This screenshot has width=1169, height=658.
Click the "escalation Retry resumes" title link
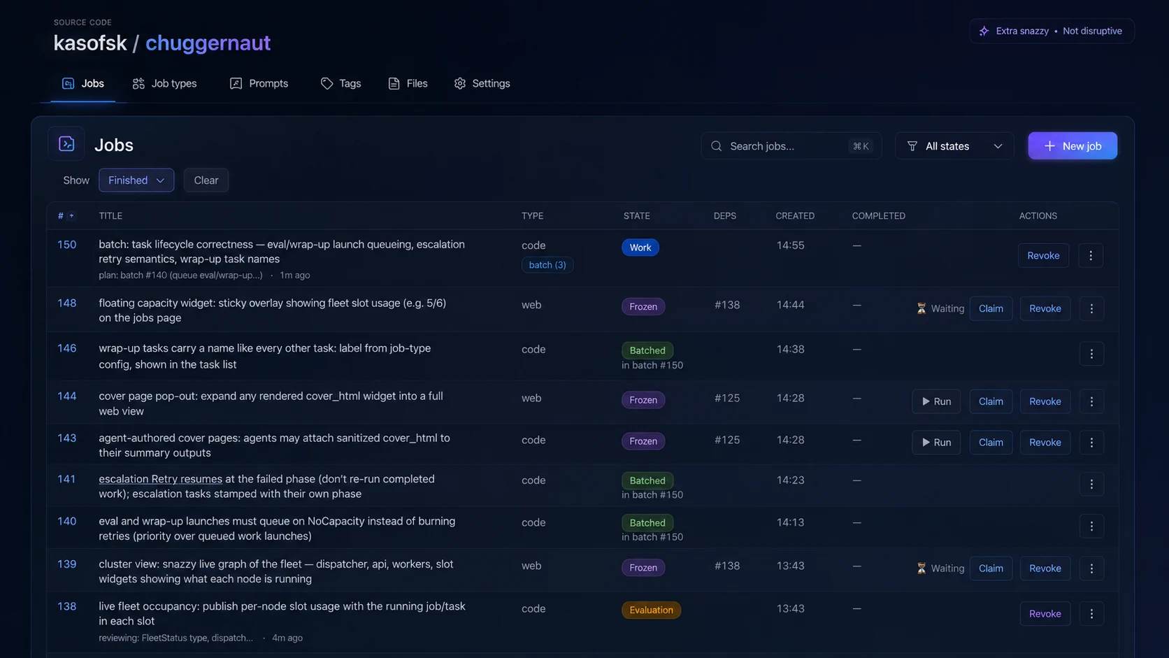point(160,479)
